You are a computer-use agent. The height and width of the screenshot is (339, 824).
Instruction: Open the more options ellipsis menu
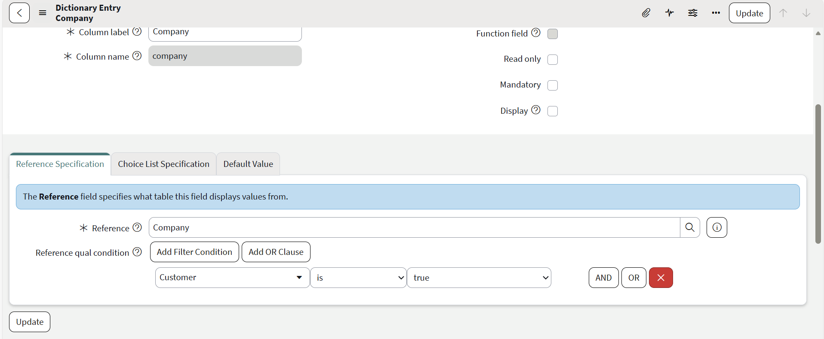[x=716, y=13]
